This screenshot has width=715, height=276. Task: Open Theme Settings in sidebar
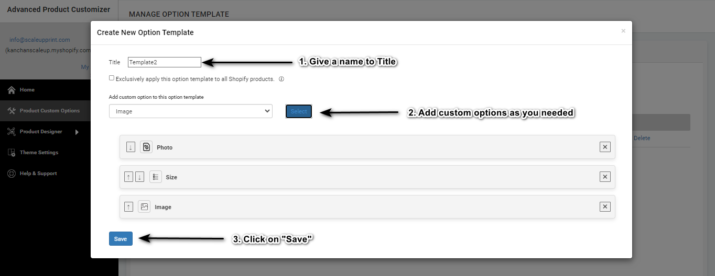39,153
